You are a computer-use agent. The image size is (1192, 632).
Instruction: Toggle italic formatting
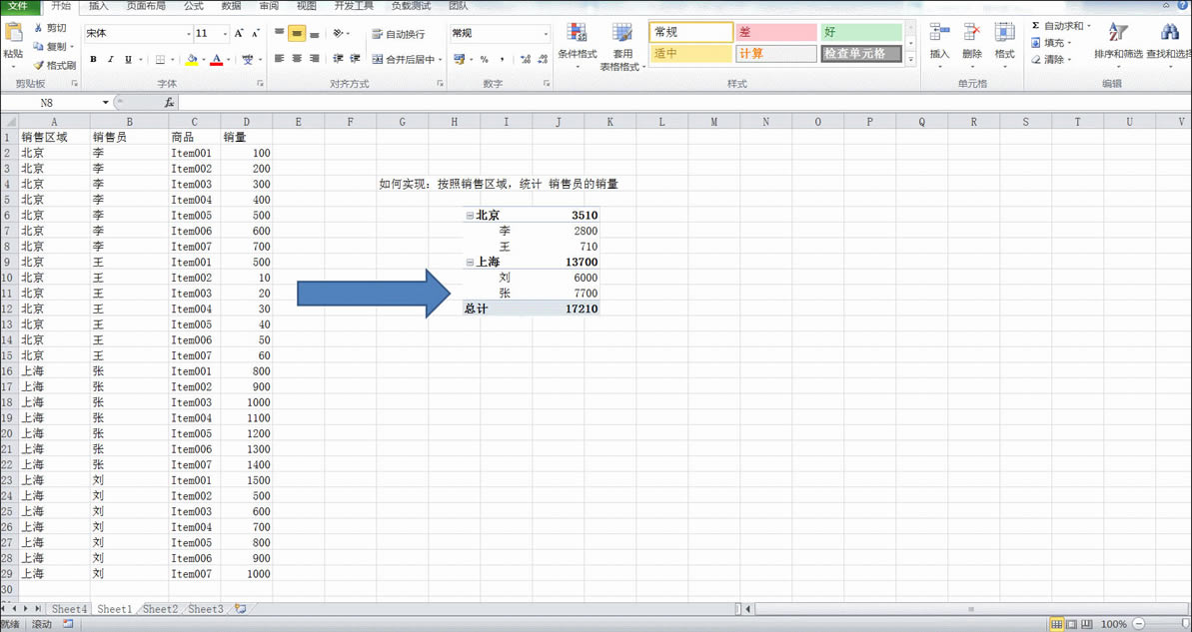pos(110,59)
